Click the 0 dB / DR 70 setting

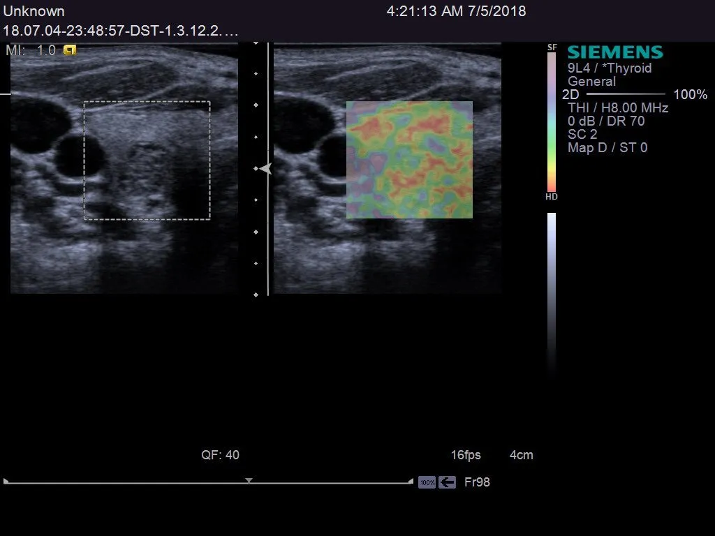[606, 121]
